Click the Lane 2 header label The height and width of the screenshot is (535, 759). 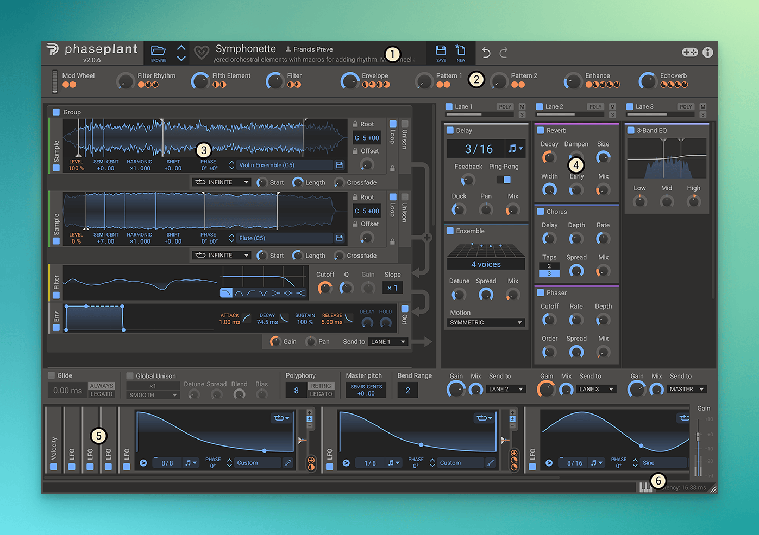pos(554,107)
